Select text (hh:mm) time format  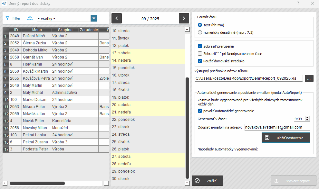point(200,25)
